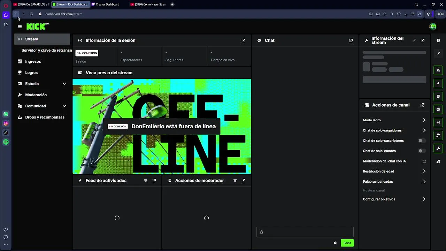The width and height of the screenshot is (446, 251).
Task: Switch to De GANAR LOL browser tab
Action: point(31,5)
